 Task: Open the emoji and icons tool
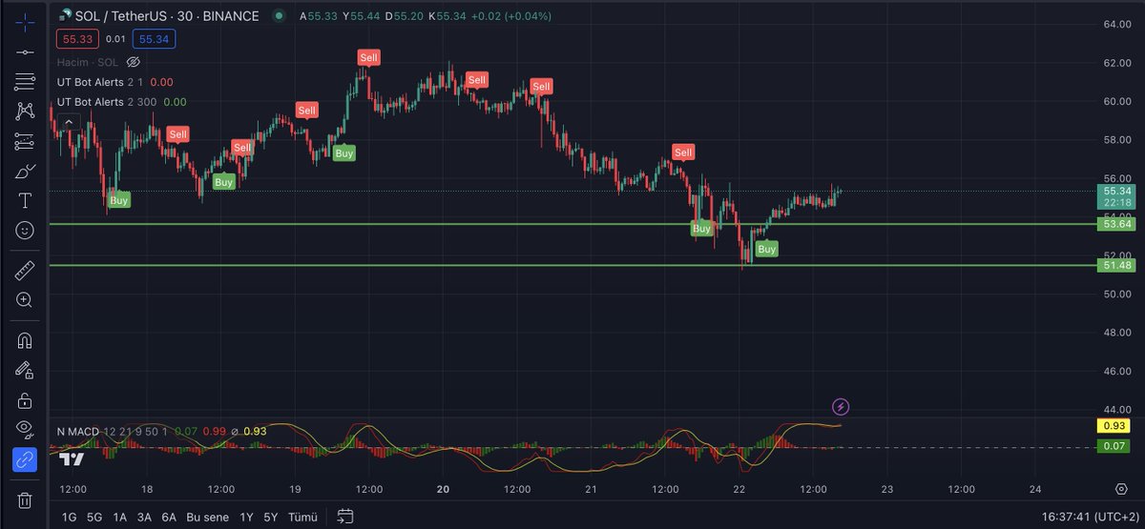[25, 230]
